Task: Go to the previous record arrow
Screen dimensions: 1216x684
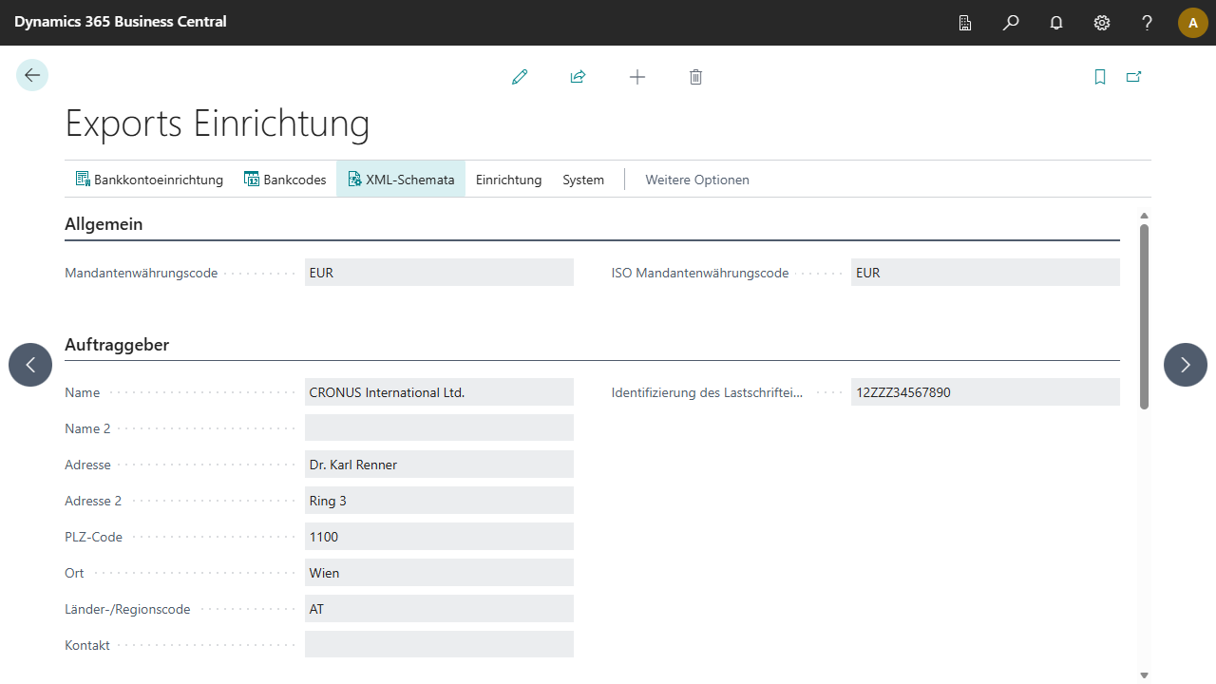Action: click(30, 365)
